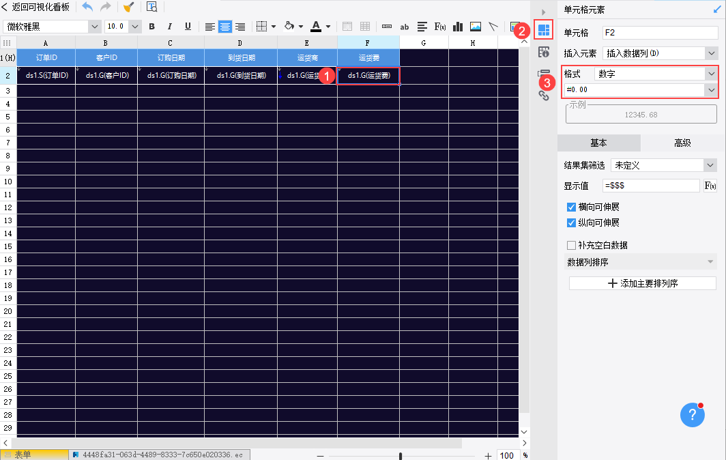Image resolution: width=726 pixels, height=460 pixels.
Task: Dock panel using blue arrow icon
Action: (717, 10)
